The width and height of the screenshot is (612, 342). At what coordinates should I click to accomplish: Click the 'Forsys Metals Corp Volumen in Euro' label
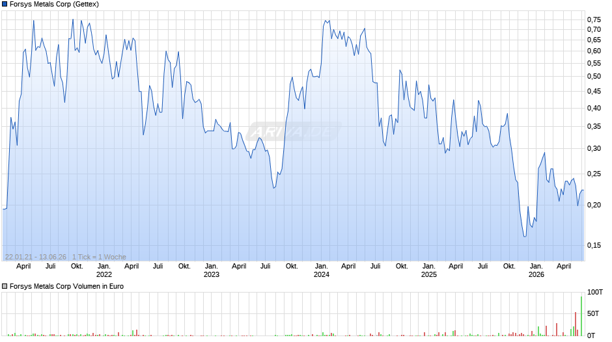tap(67, 286)
